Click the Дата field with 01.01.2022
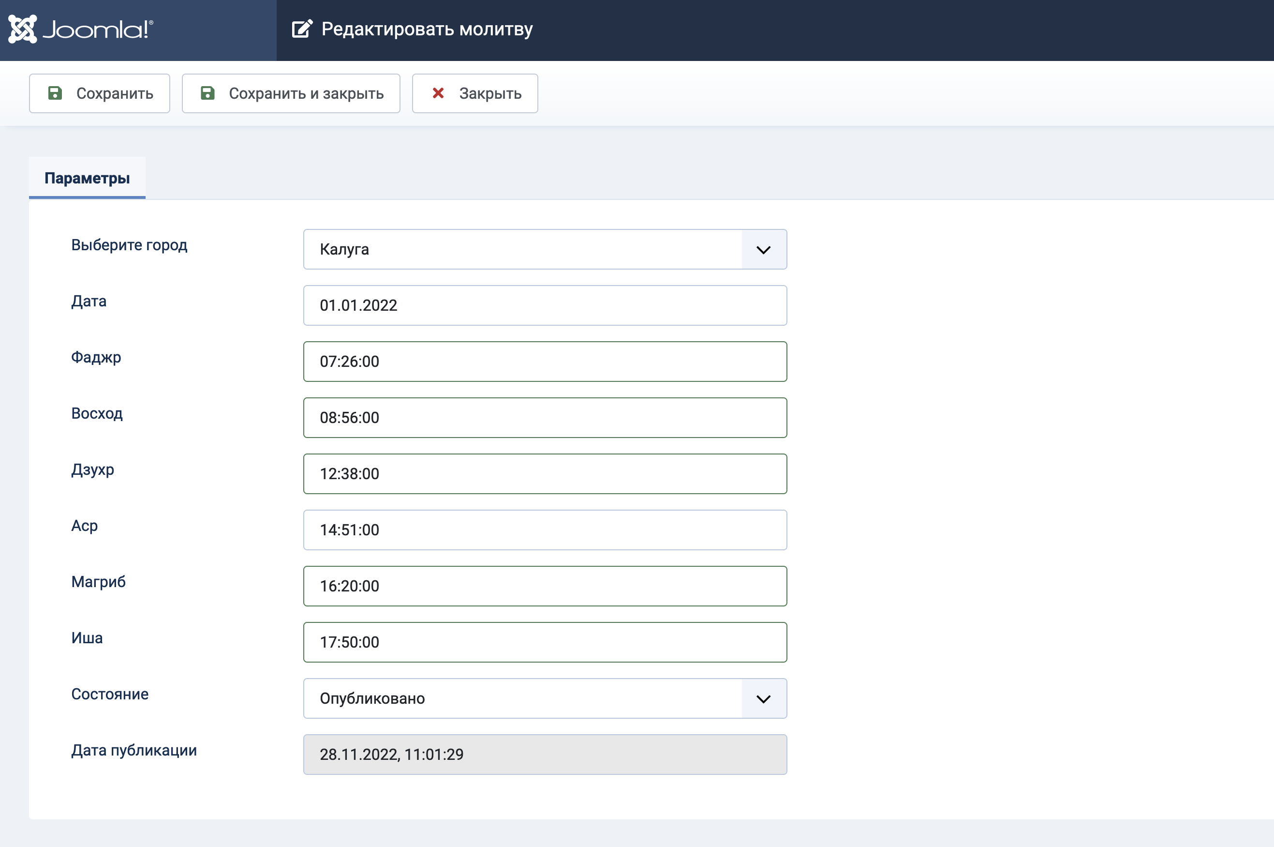This screenshot has height=847, width=1274. (545, 306)
